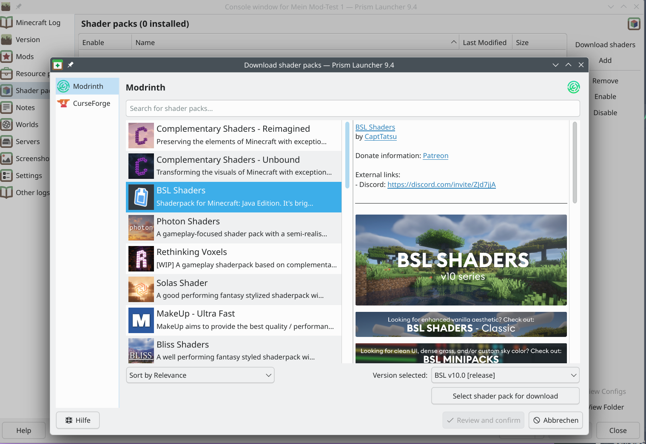Select the Modrinth source tab
Image resolution: width=646 pixels, height=444 pixels.
[x=88, y=86]
